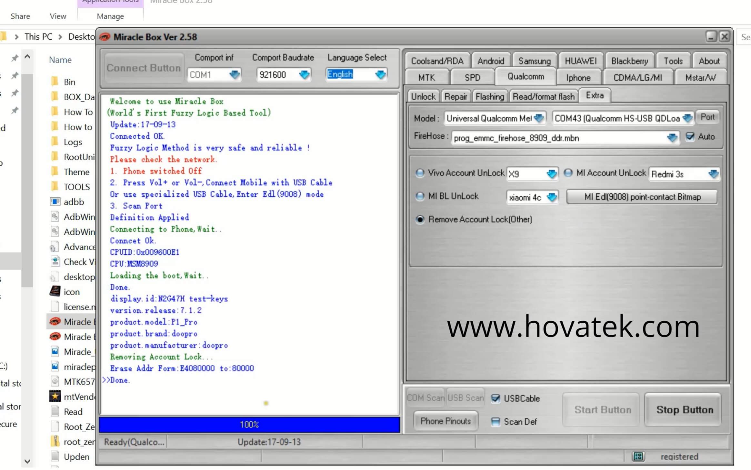The height and width of the screenshot is (470, 751).
Task: Open the Model Universal Qualcomm dropdown
Action: [539, 118]
